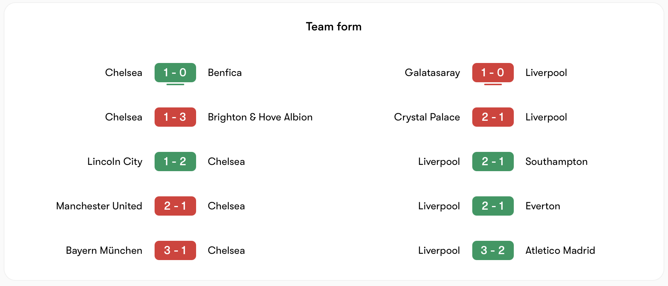Open the Bayern München 3 - 1 Chelsea score

pyautogui.click(x=175, y=250)
